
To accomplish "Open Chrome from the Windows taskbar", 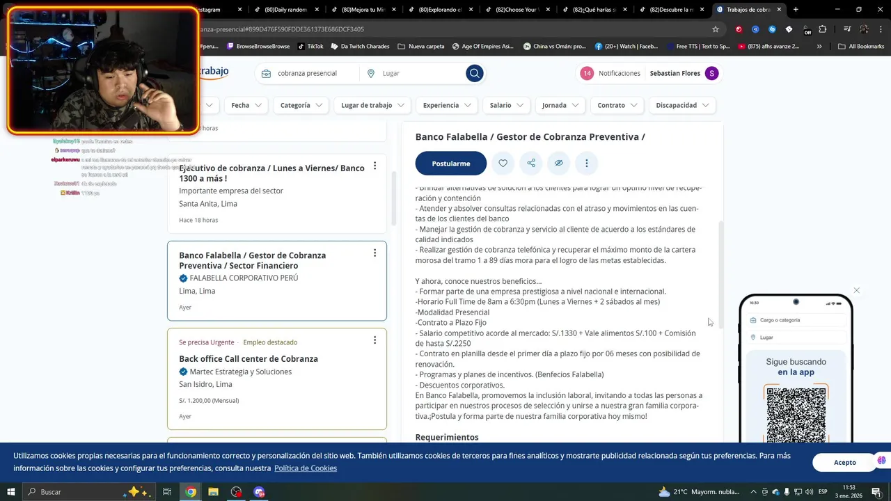I will coord(191,492).
